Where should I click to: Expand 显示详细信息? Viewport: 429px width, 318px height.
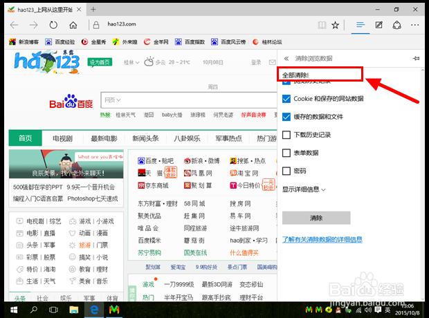(304, 189)
